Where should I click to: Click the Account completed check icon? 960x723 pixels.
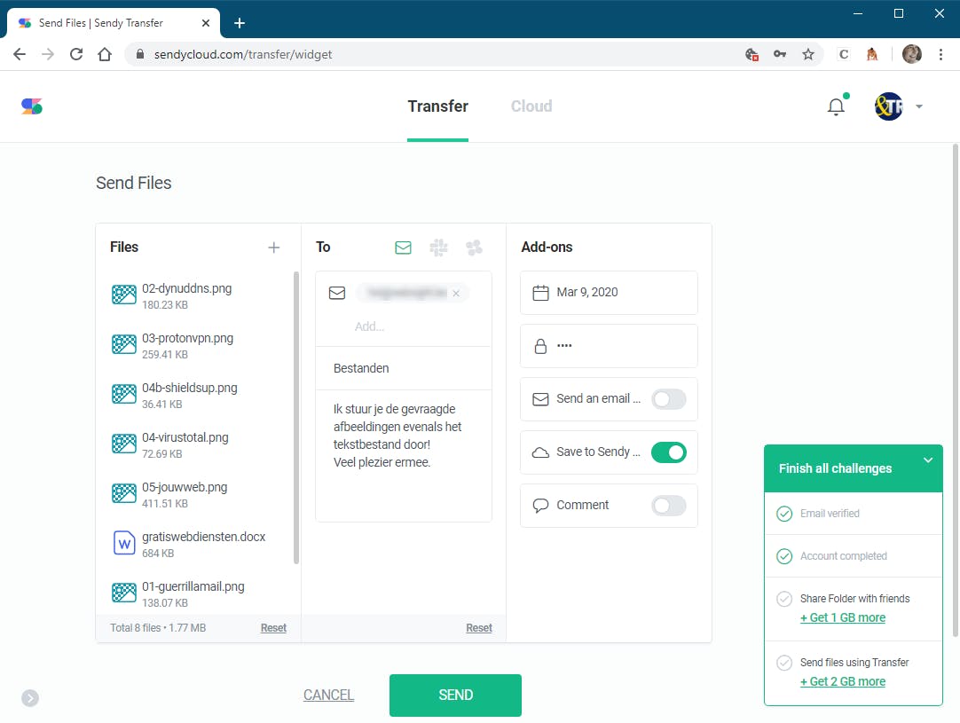(x=784, y=556)
